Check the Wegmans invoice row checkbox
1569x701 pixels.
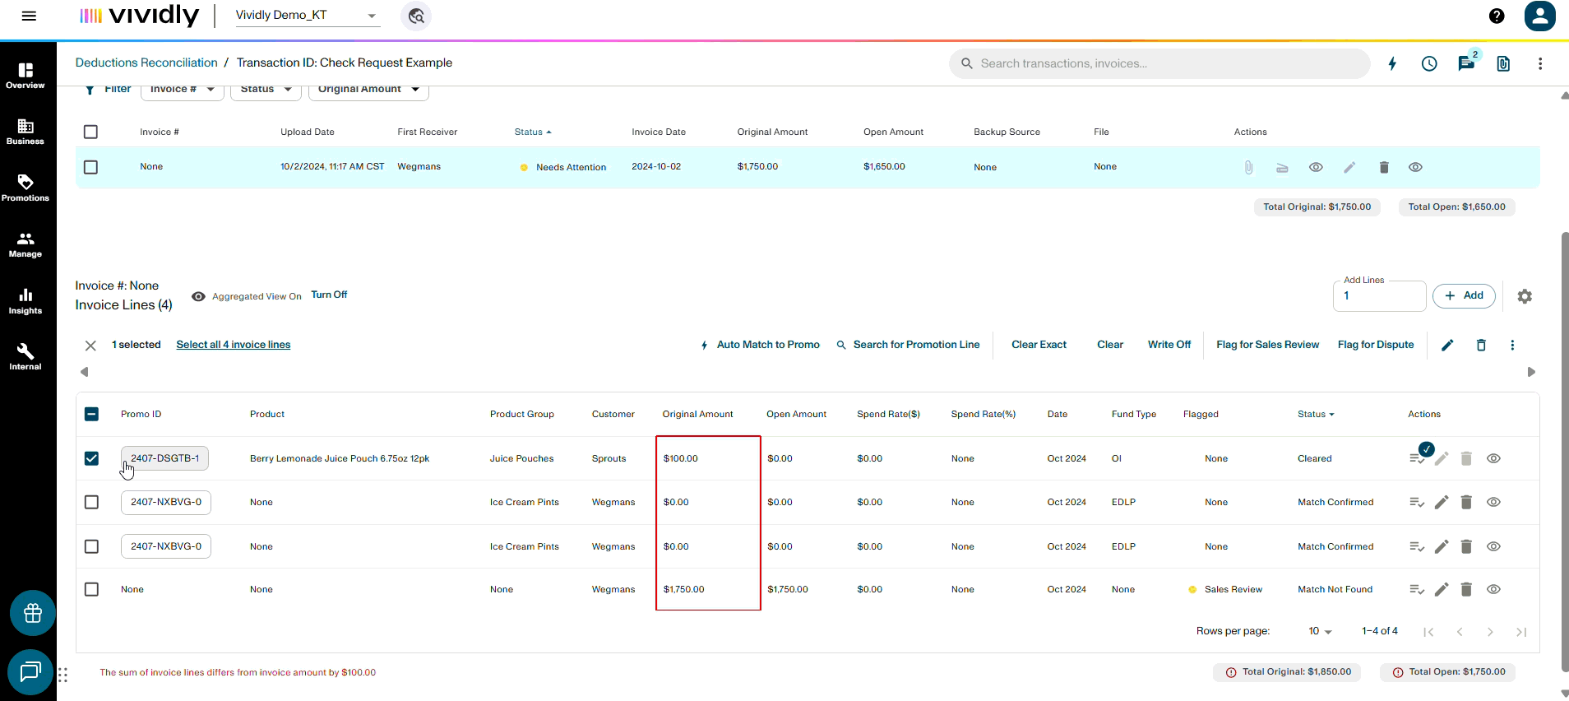91,167
